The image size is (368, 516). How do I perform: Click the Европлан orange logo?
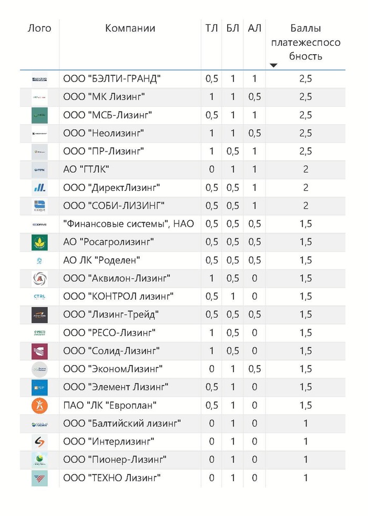[39, 406]
